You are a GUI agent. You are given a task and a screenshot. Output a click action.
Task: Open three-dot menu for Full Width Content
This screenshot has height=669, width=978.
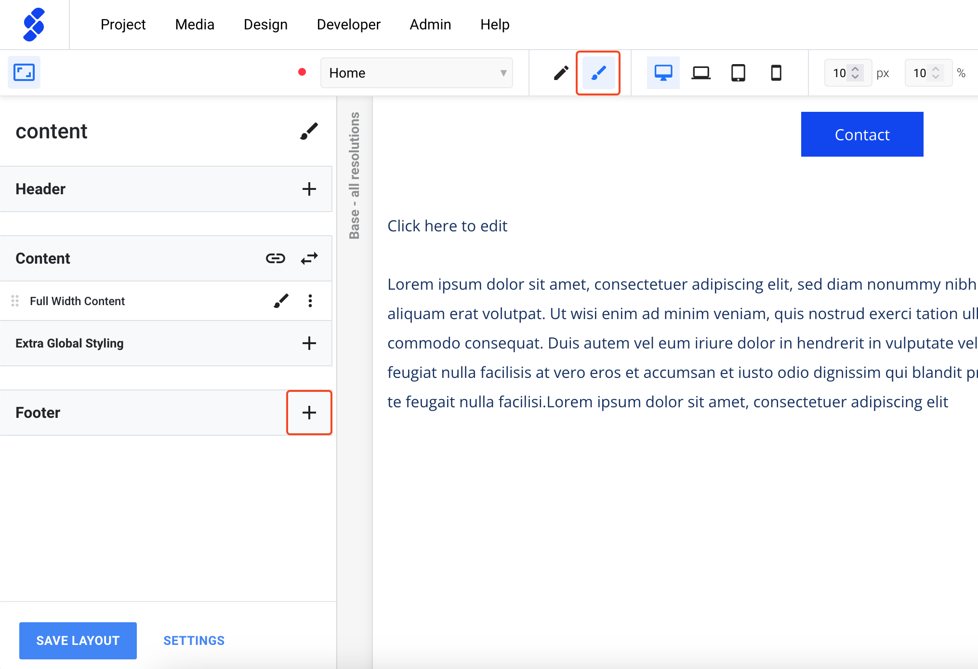pyautogui.click(x=310, y=301)
